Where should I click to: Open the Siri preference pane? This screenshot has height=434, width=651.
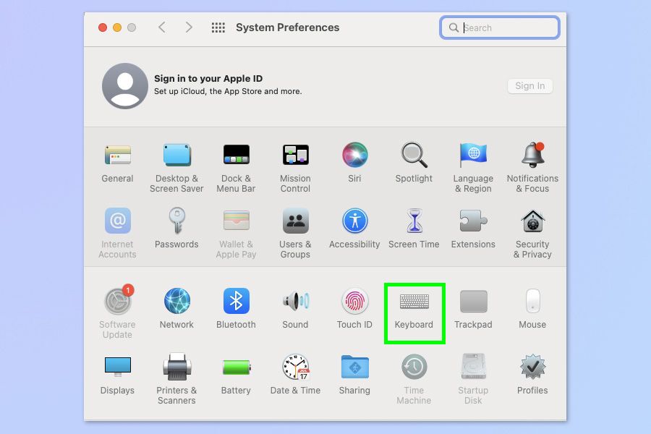coord(354,154)
